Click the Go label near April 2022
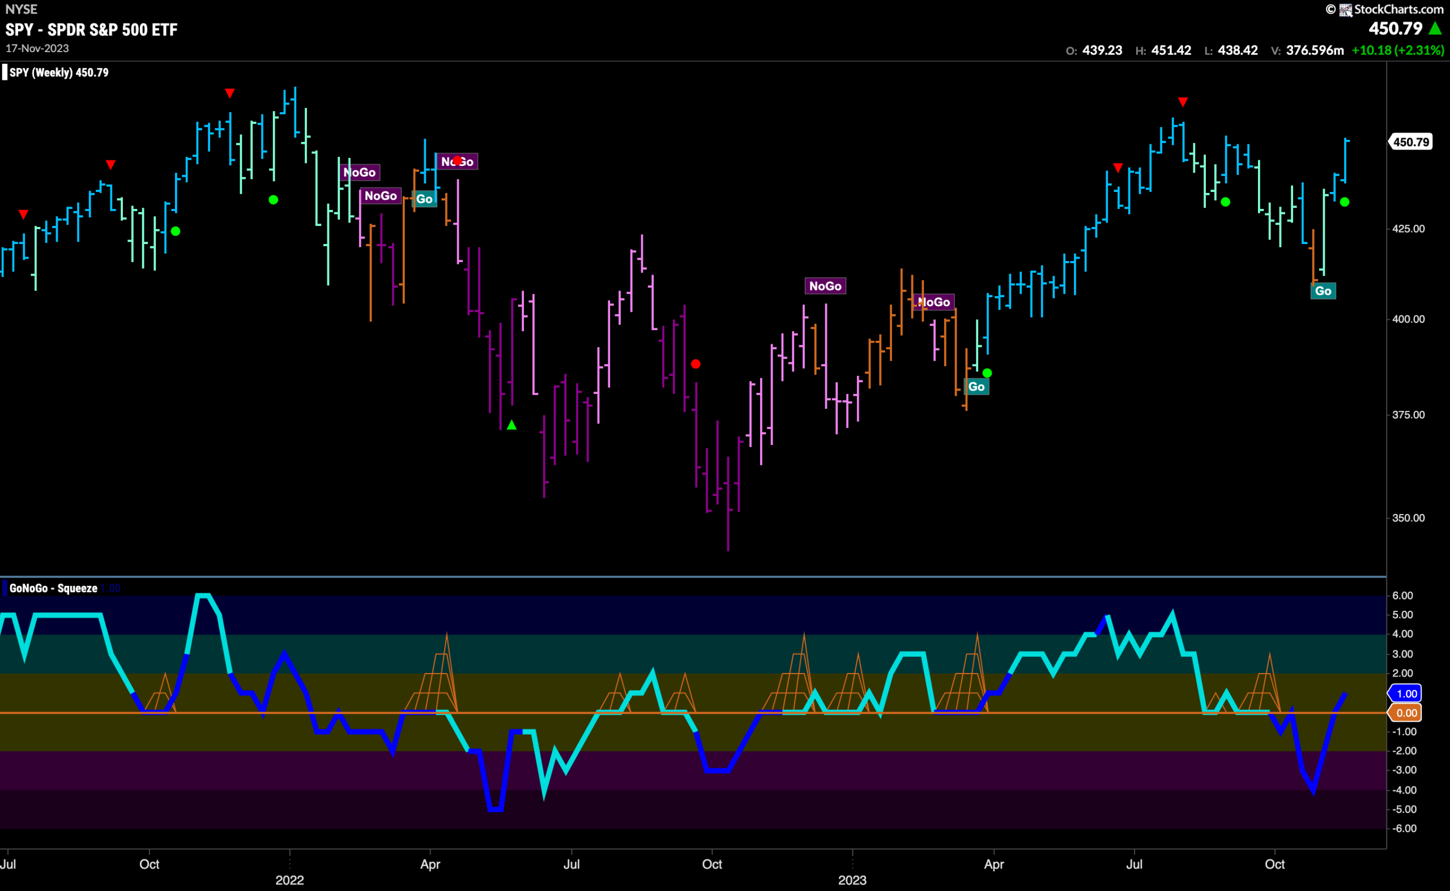Viewport: 1450px width, 891px height. pos(425,199)
